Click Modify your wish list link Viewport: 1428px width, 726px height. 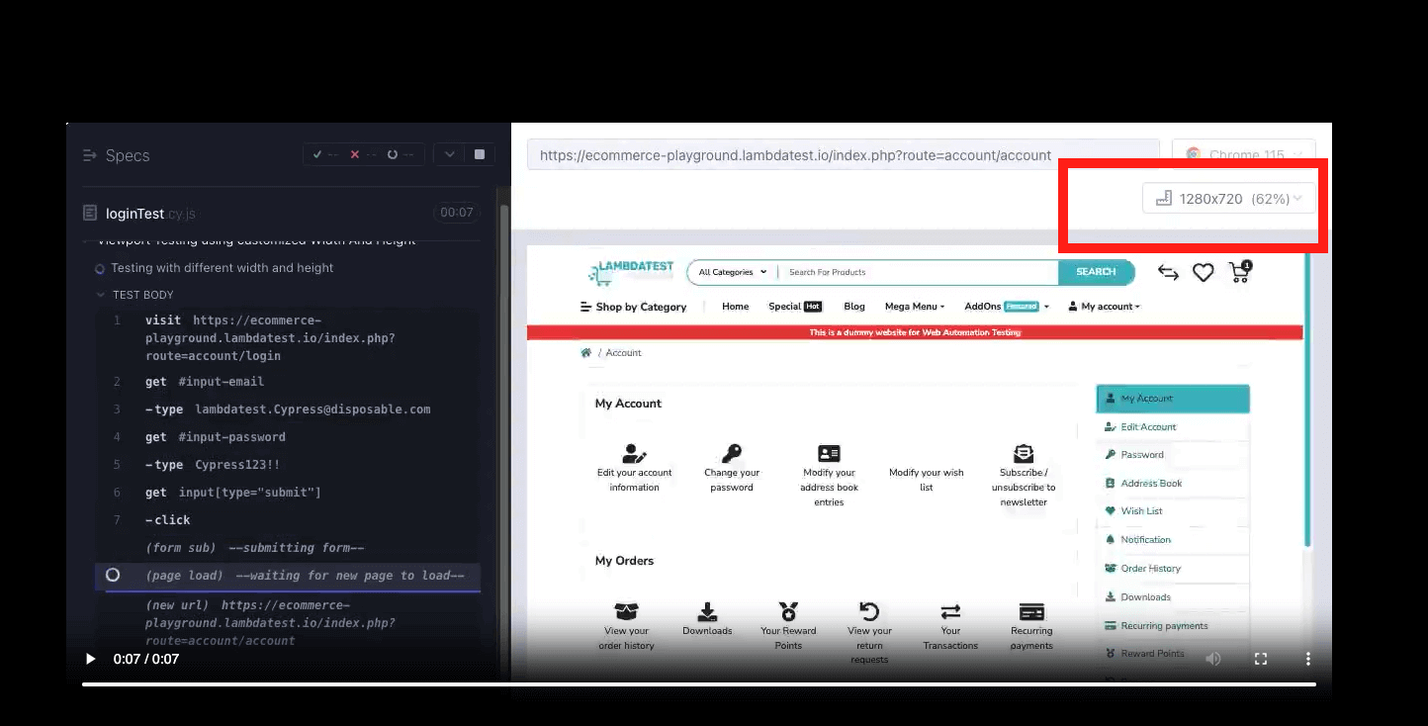pos(926,480)
